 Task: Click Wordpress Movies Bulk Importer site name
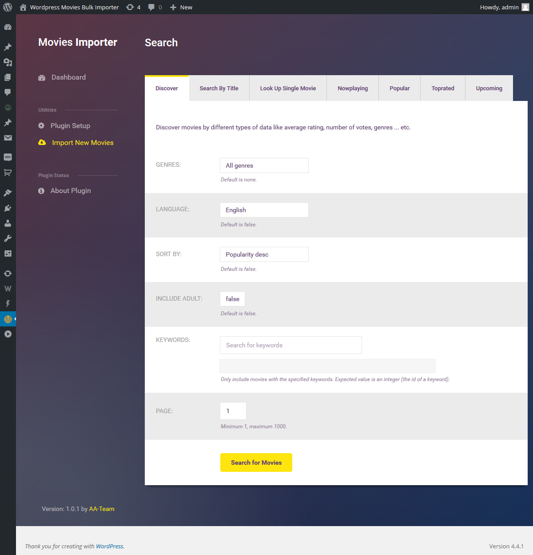75,7
